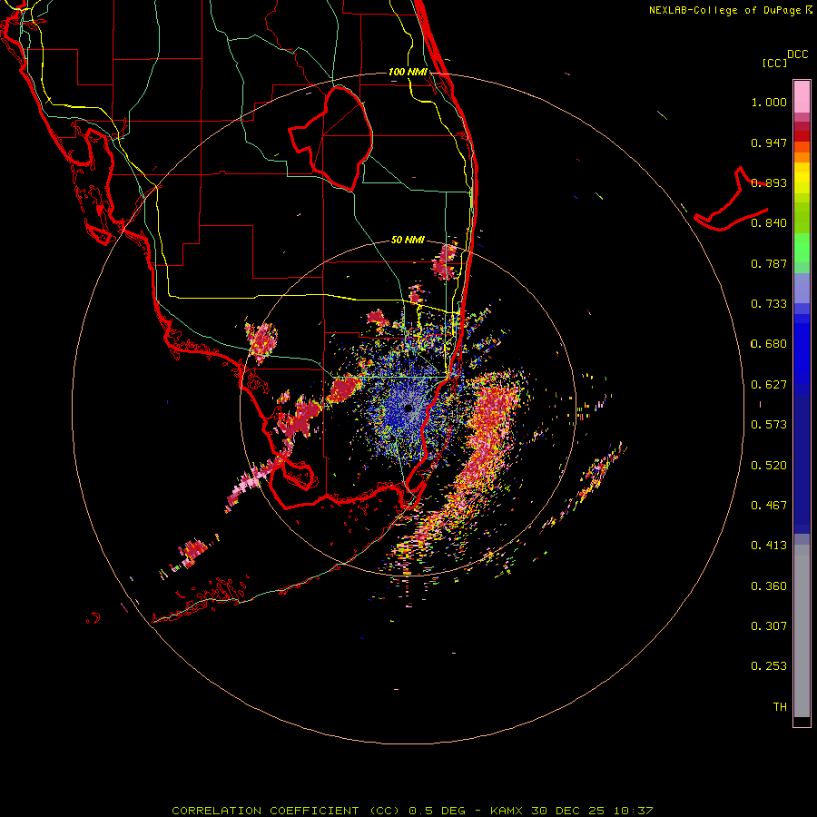The width and height of the screenshot is (817, 817).
Task: Click the TH threshold label
Action: point(780,706)
